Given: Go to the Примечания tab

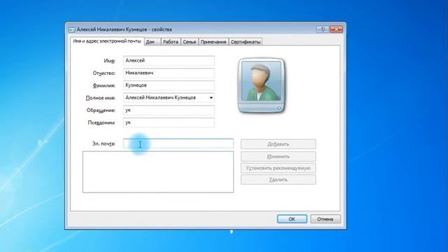Looking at the screenshot, I should click(x=213, y=42).
